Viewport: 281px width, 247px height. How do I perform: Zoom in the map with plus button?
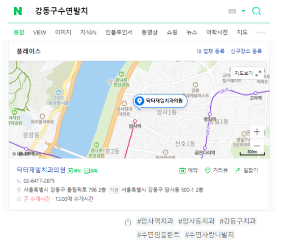point(257,131)
